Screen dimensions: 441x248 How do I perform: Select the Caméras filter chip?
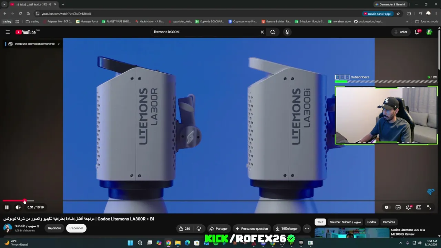pyautogui.click(x=389, y=222)
